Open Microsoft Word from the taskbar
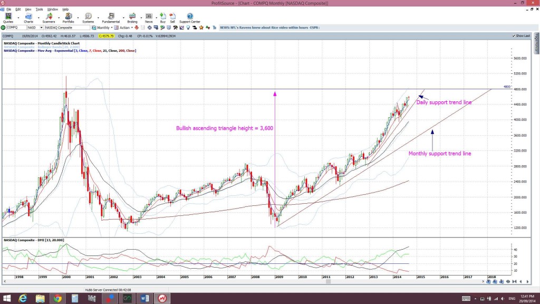The image size is (540, 304). click(x=144, y=298)
